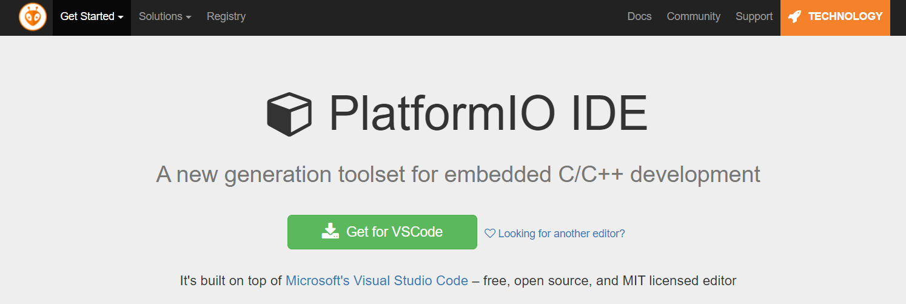Visit the Community page
Image resolution: width=906 pixels, height=304 pixels.
[693, 17]
